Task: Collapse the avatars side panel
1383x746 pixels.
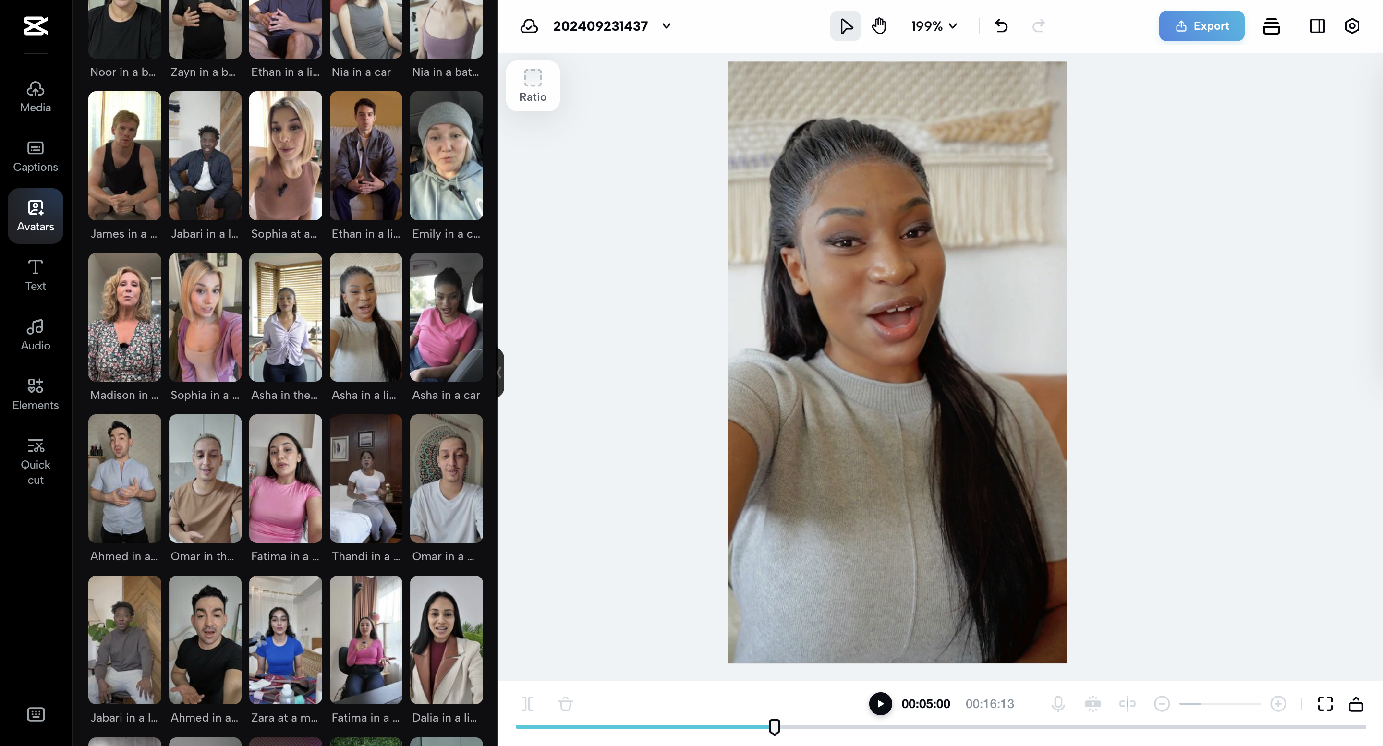Action: (499, 373)
